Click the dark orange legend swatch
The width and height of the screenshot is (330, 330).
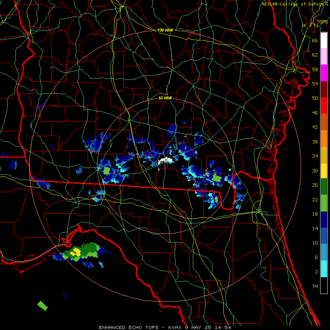(324, 122)
